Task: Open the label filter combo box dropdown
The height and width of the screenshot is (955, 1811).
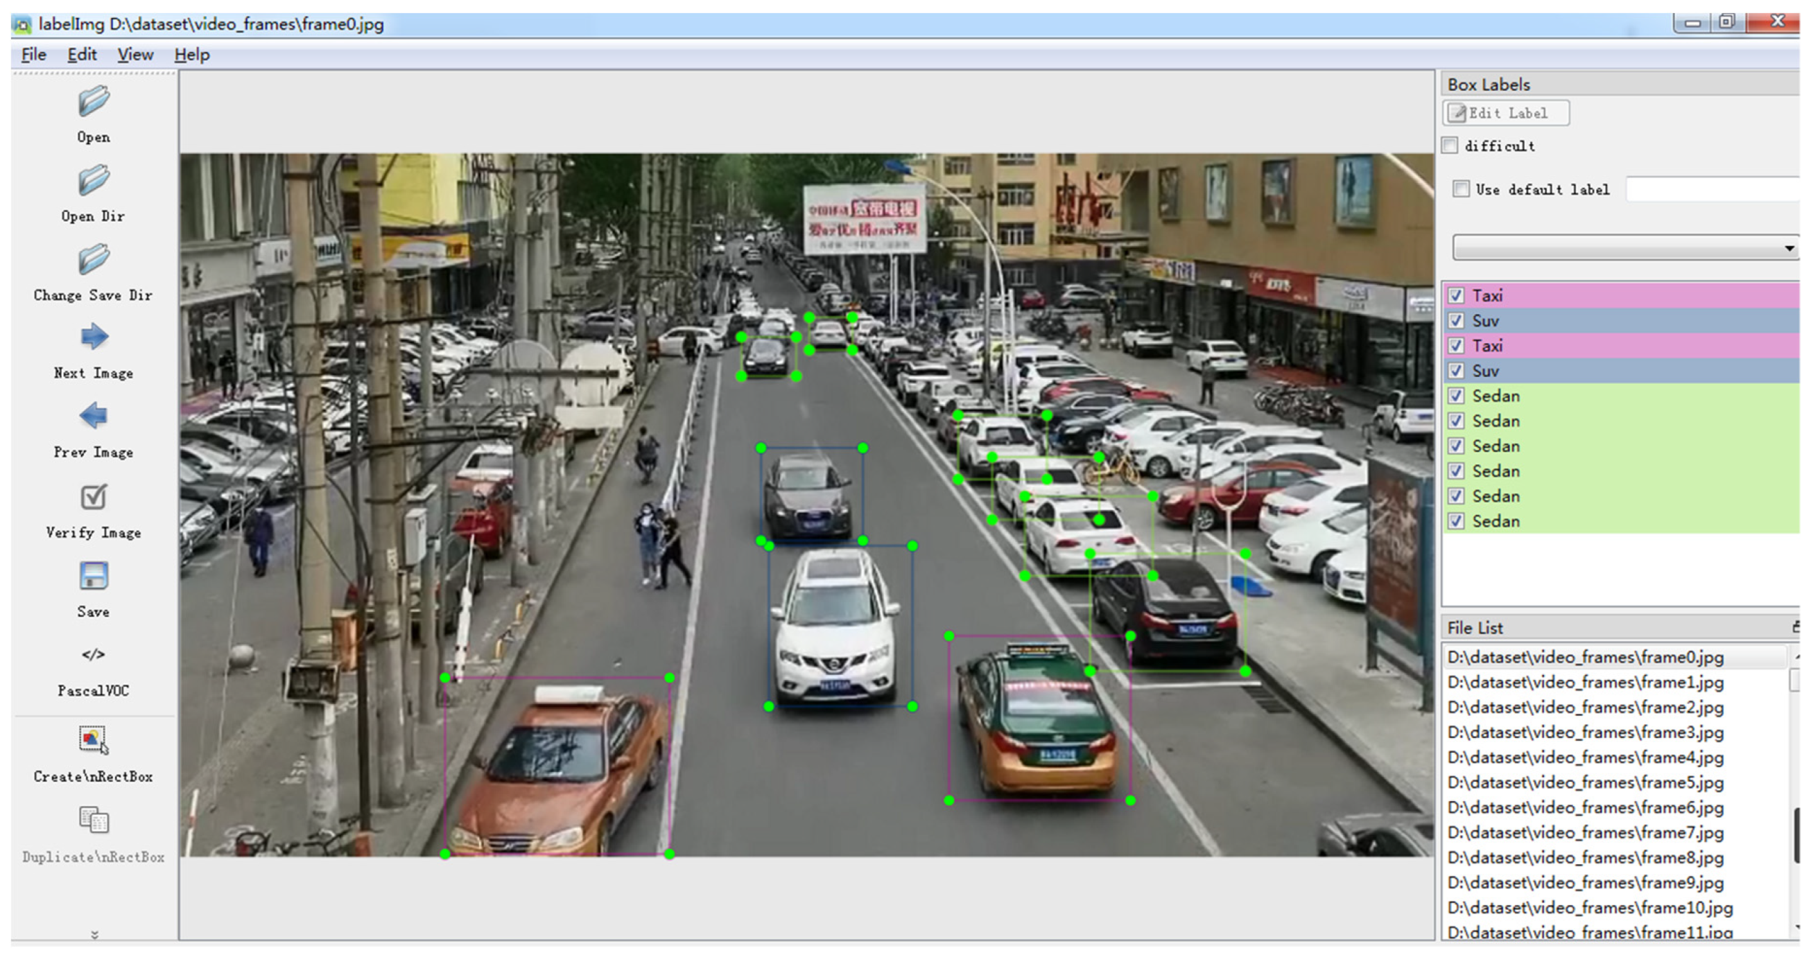Action: click(1788, 248)
